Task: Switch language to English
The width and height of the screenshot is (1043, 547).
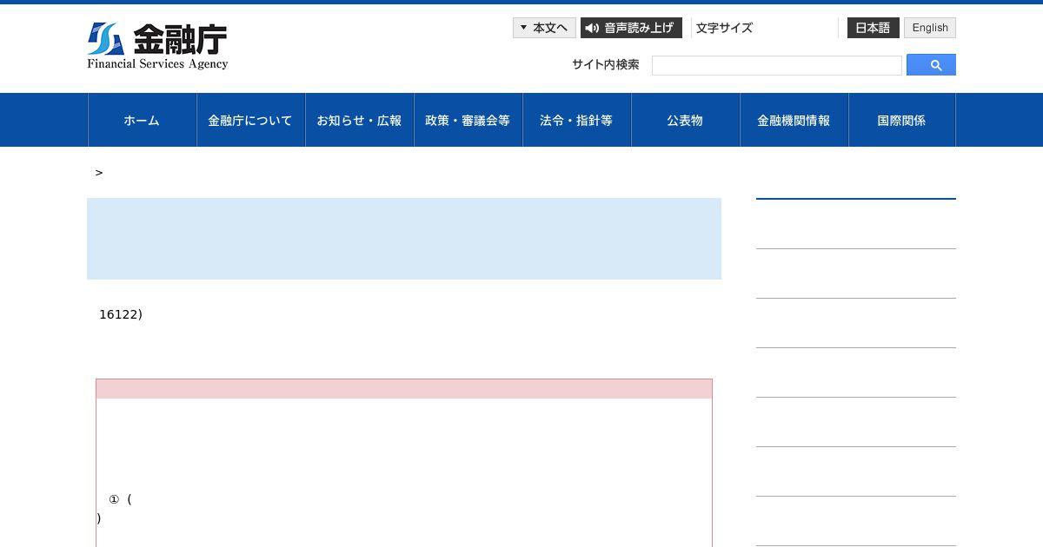Action: click(930, 28)
